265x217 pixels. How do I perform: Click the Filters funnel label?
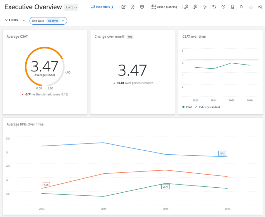(11, 20)
